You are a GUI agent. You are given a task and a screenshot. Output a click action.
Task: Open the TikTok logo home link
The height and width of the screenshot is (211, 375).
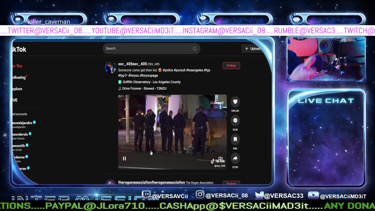pyautogui.click(x=19, y=50)
